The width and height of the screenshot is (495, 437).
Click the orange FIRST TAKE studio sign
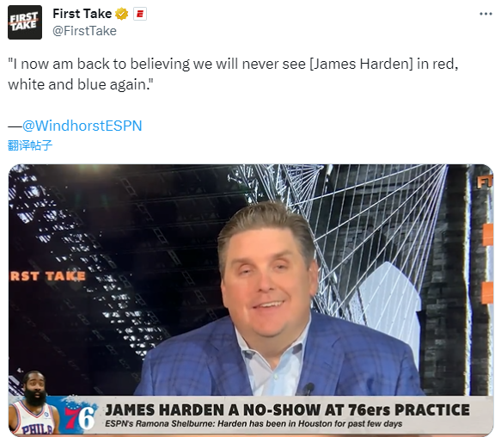click(x=47, y=276)
